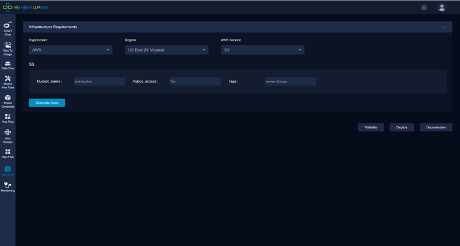Image resolution: width=460 pixels, height=246 pixels.
Task: Click the Generate Code button
Action: point(47,103)
